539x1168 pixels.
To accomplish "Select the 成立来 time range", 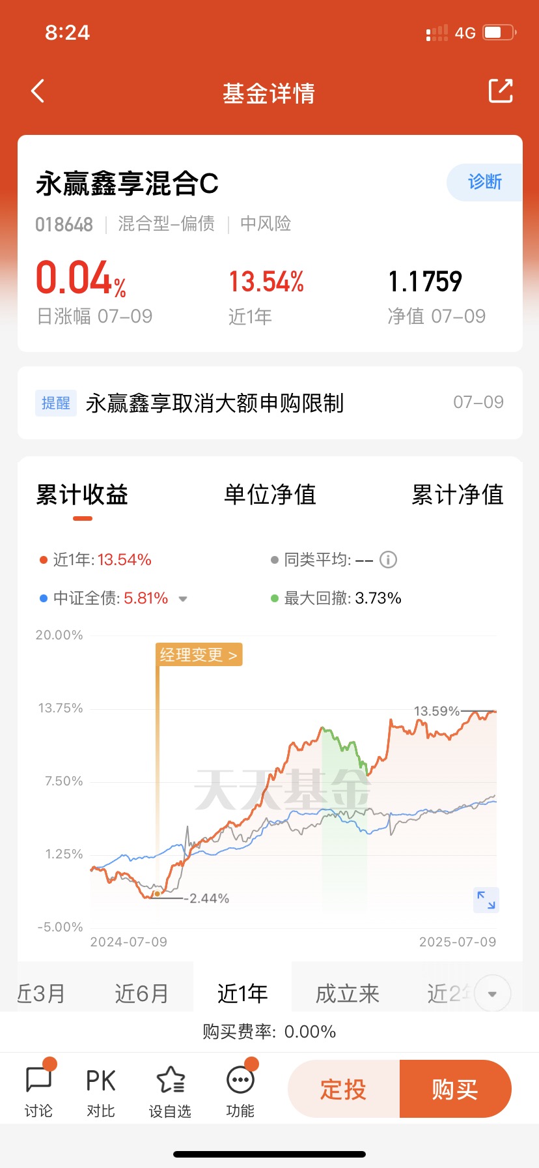I will (348, 994).
